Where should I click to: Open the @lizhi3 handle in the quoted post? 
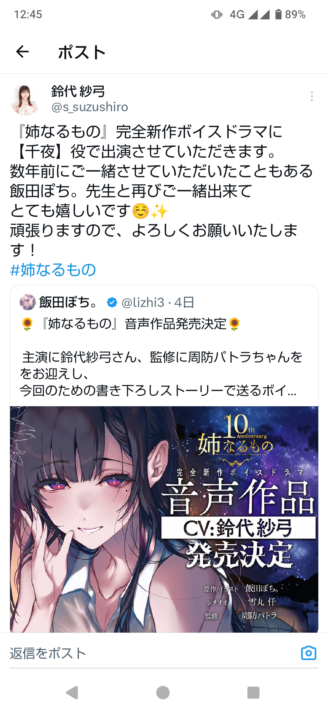pyautogui.click(x=143, y=302)
